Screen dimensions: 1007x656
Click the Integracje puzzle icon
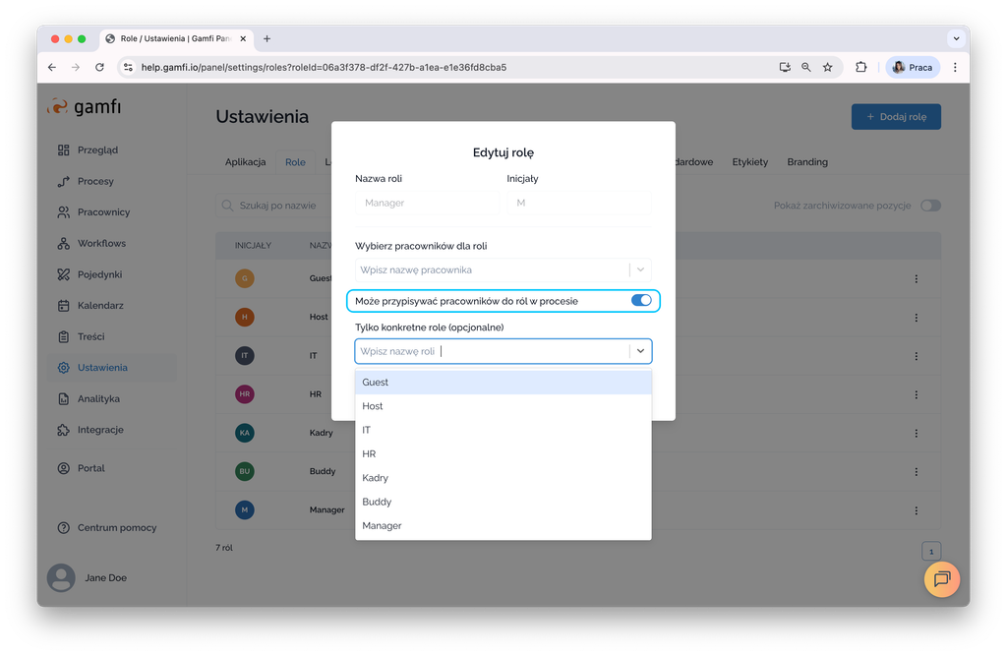click(64, 430)
